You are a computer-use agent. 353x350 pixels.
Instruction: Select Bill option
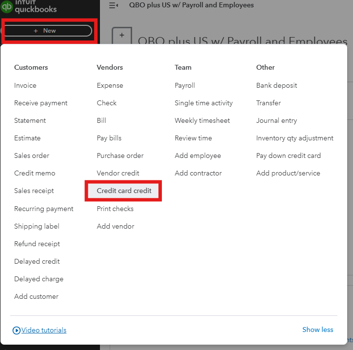click(101, 120)
